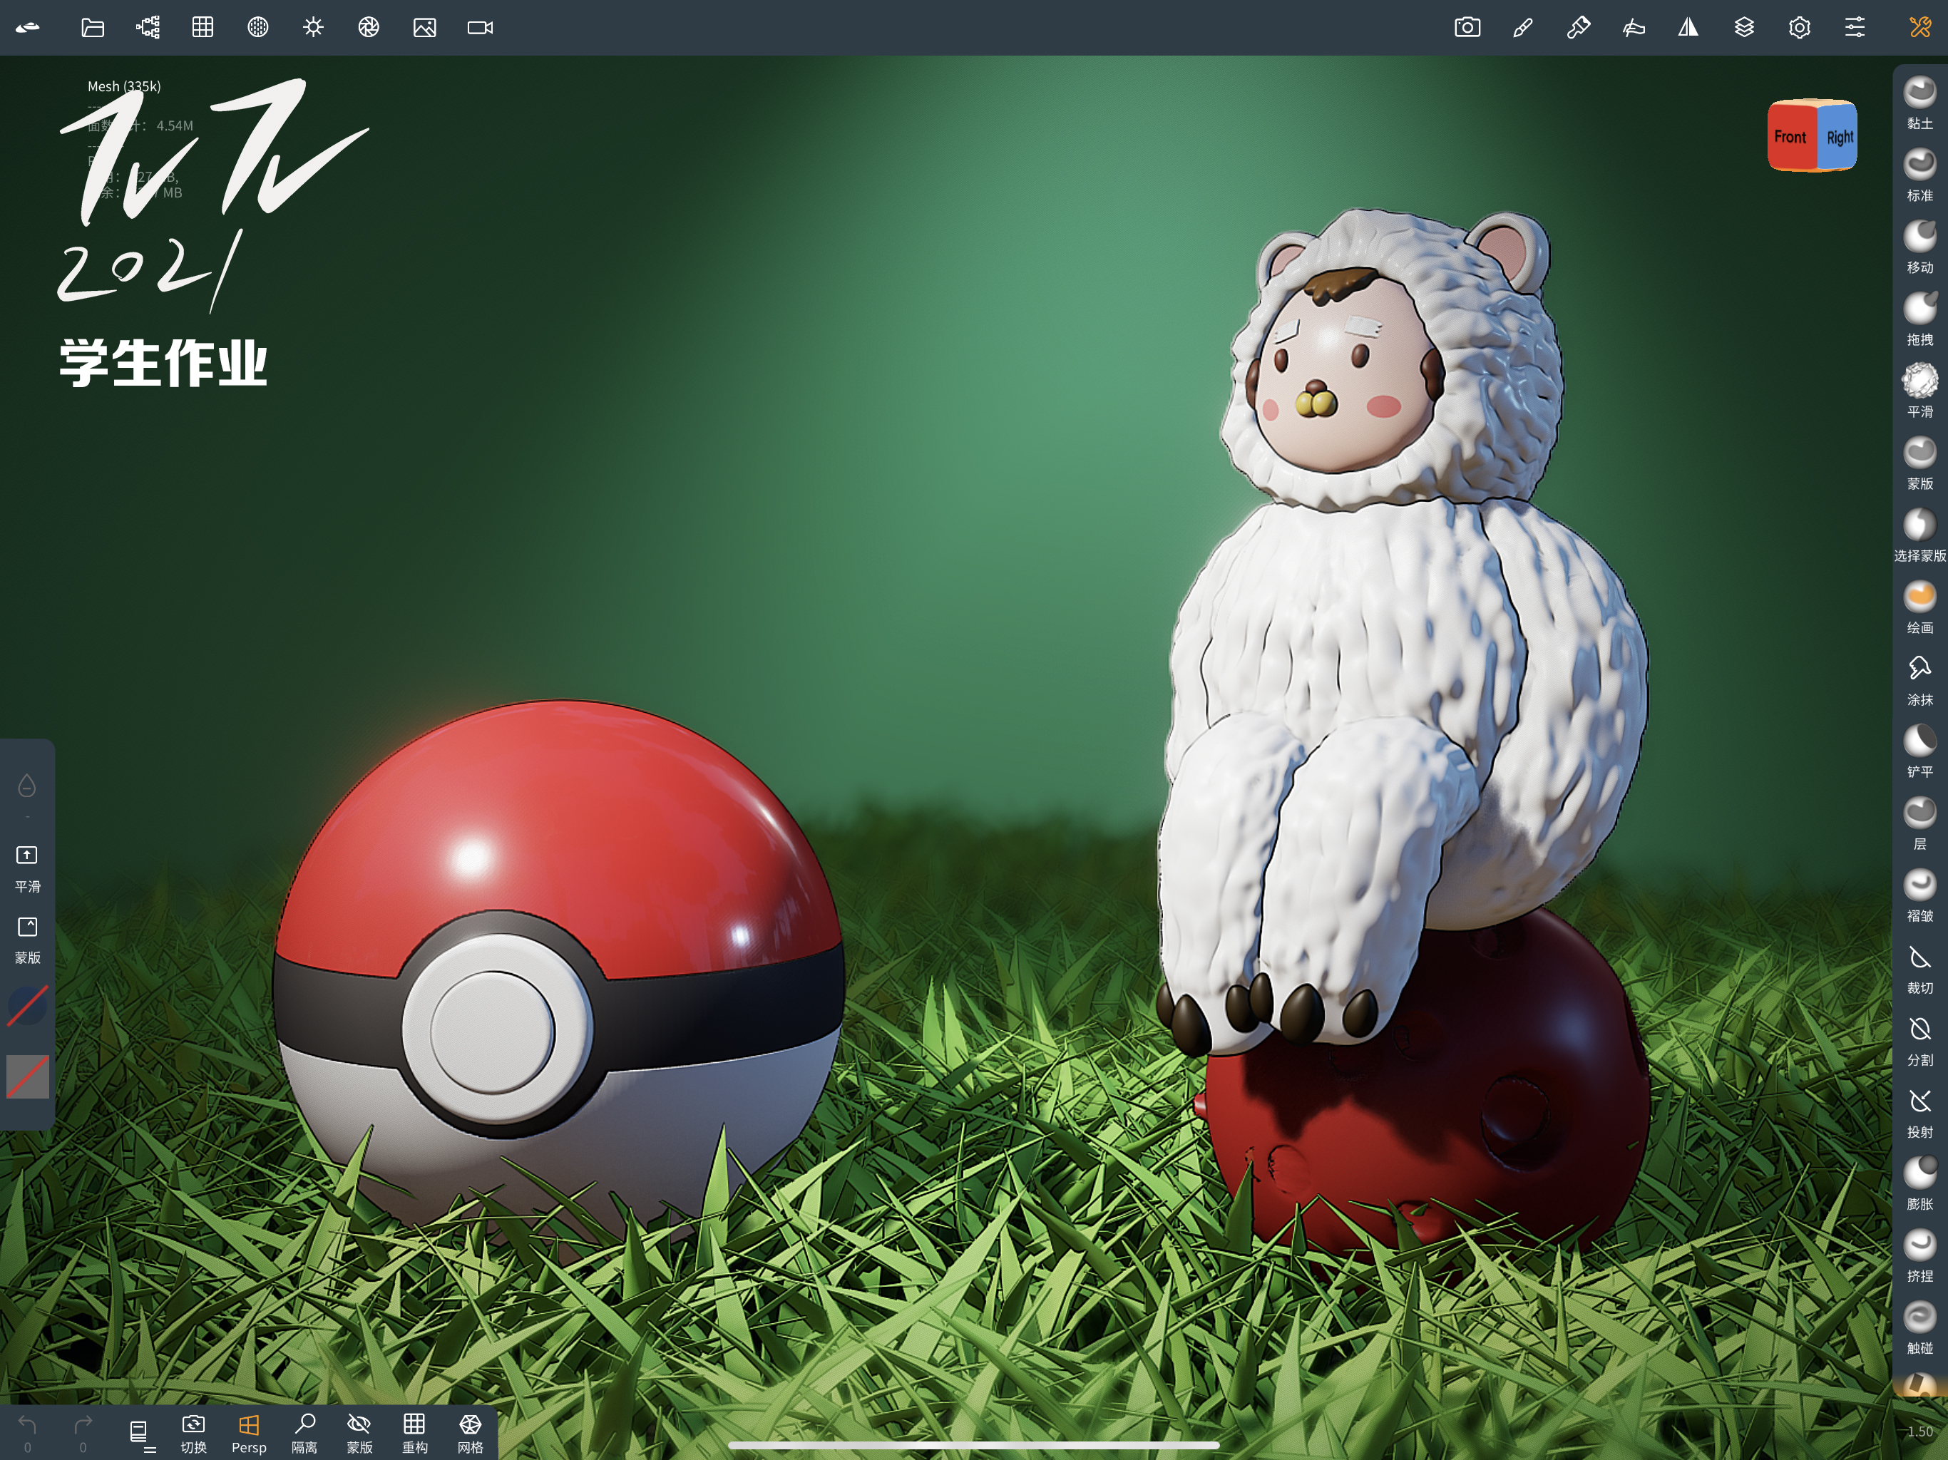Toggle symmetry with the mirror icon
Screen dimensions: 1948x1460
pyautogui.click(x=1688, y=27)
